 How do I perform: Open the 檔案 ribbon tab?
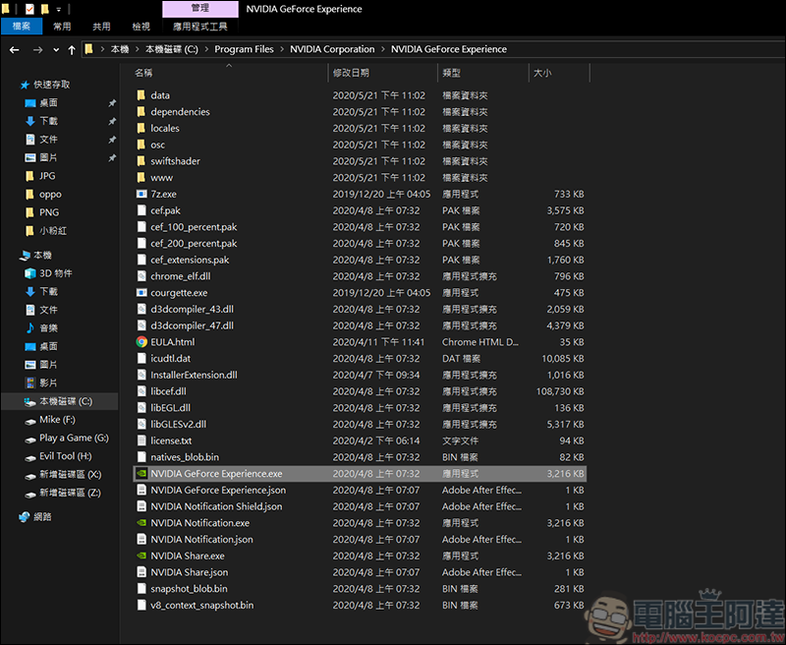pyautogui.click(x=21, y=27)
